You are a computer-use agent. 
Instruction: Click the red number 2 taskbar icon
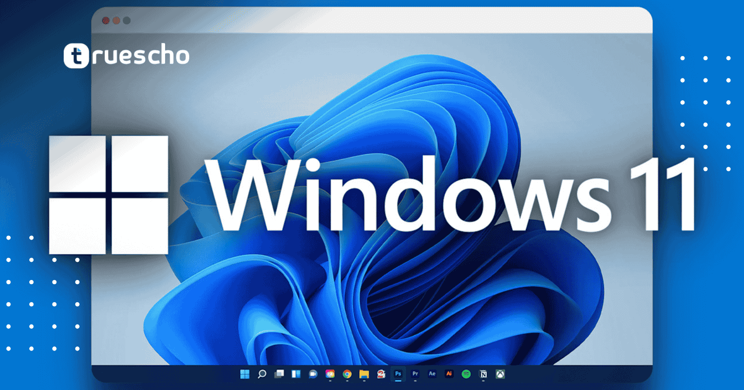[381, 374]
